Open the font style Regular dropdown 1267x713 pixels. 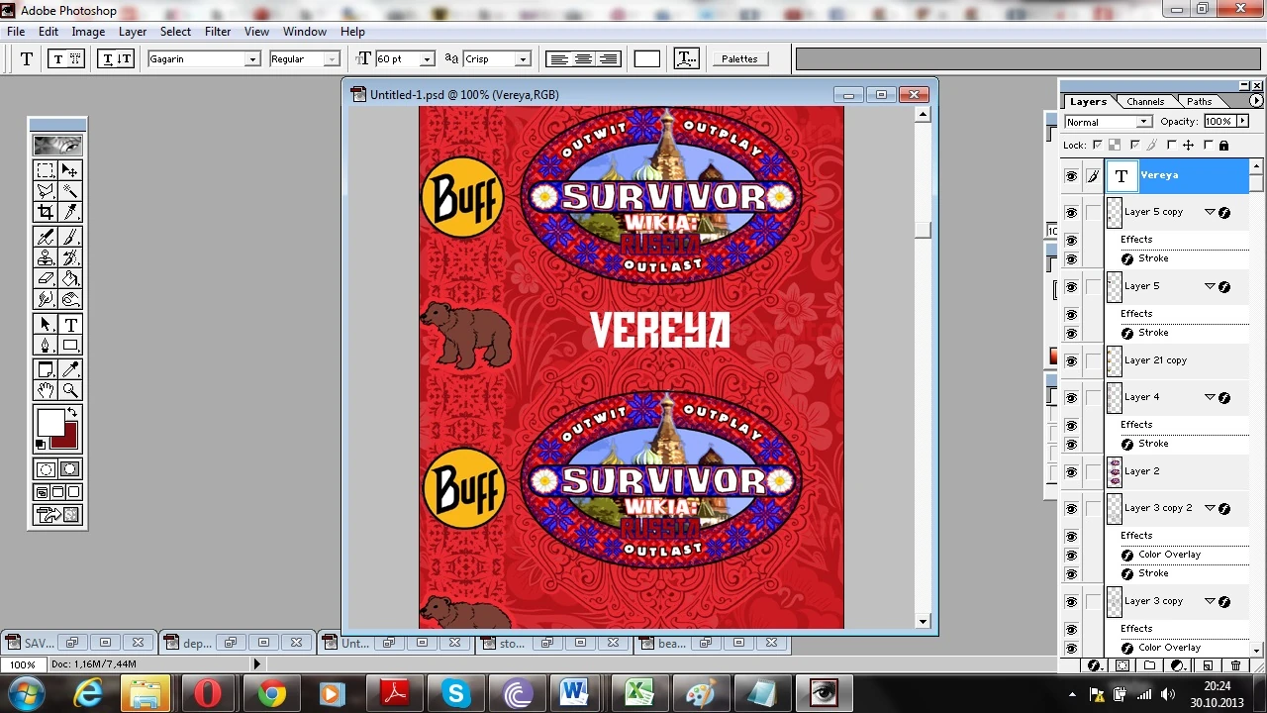(332, 59)
